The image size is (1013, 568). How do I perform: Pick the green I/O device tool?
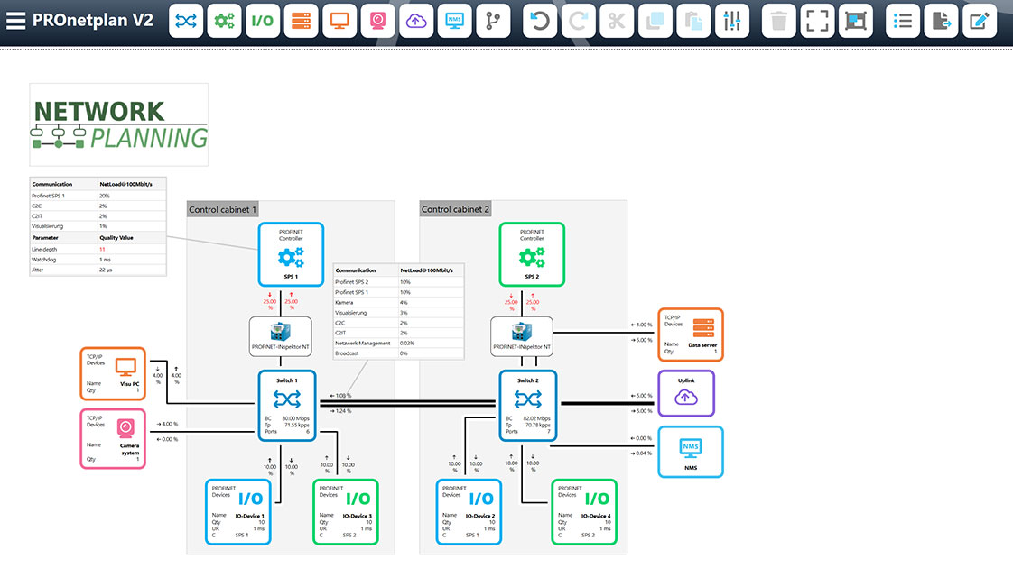pyautogui.click(x=263, y=20)
